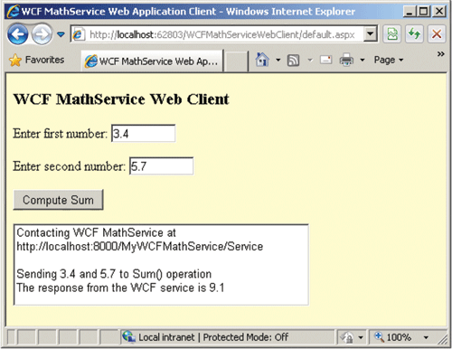Click the text "Sending 3.4 and 5.7 to Sum() operation"
452x349 pixels.
(x=114, y=274)
